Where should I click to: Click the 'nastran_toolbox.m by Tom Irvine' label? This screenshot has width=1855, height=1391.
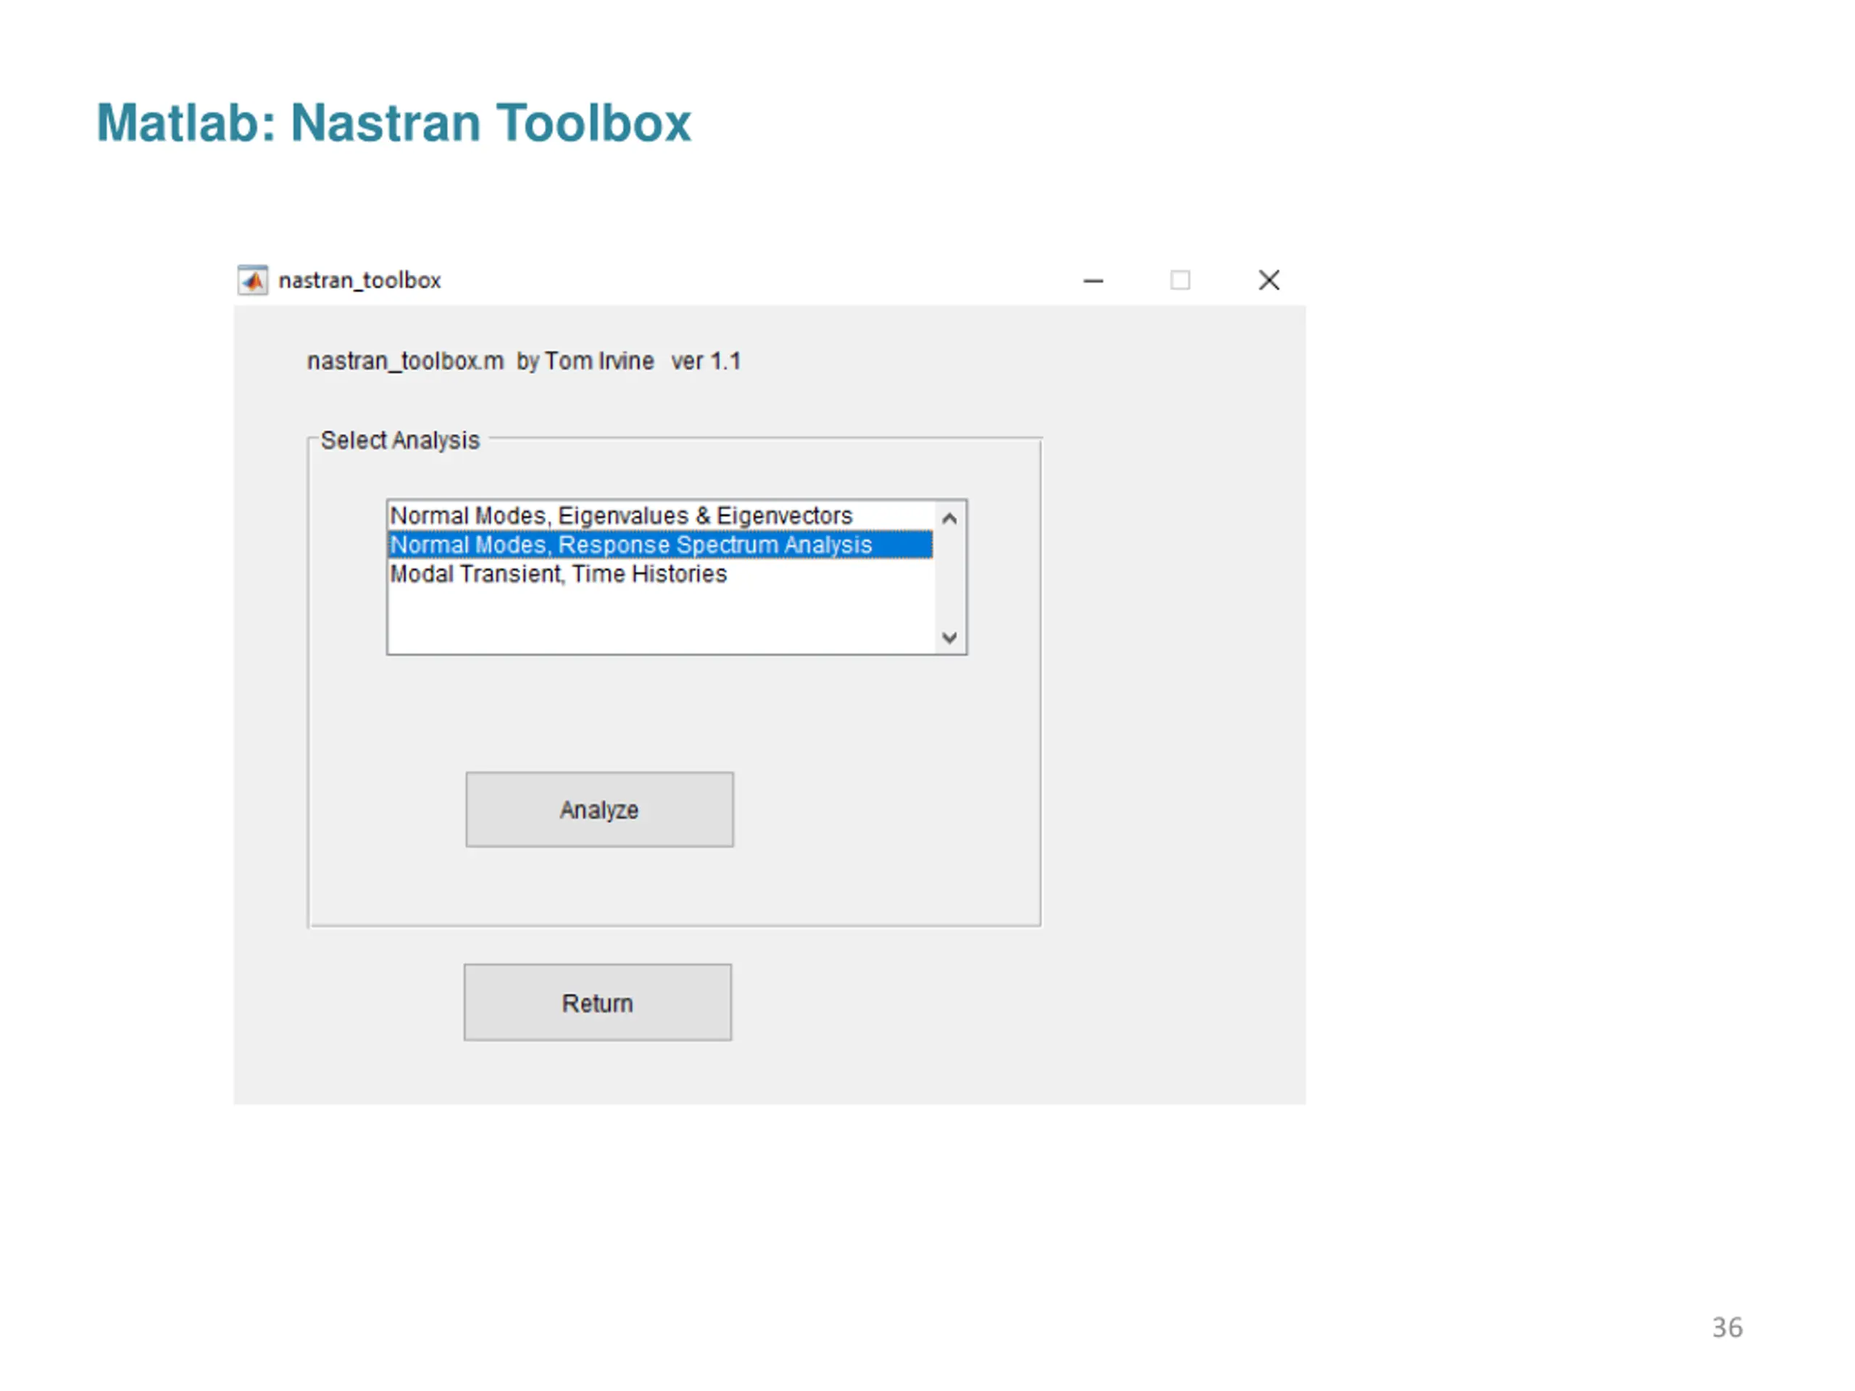(524, 362)
